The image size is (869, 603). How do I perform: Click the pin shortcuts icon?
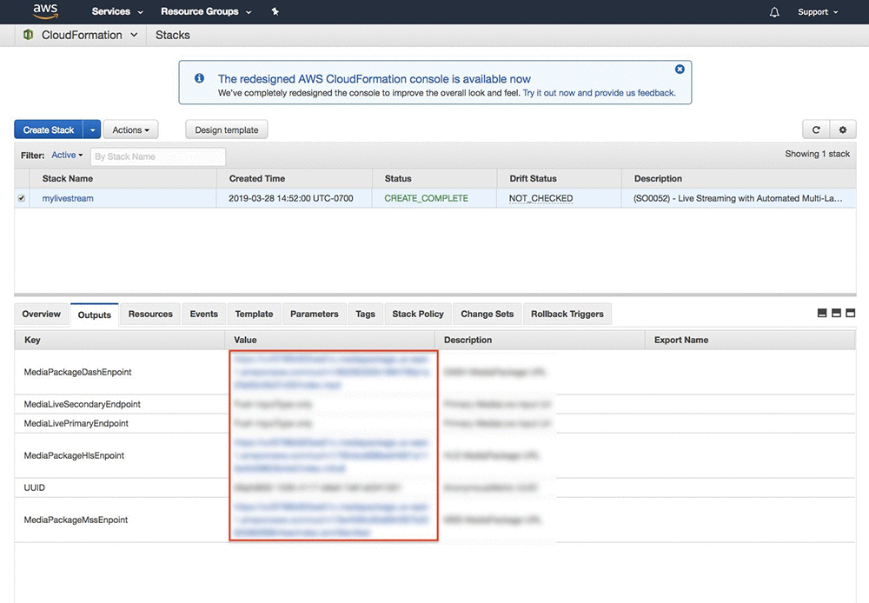[x=275, y=11]
